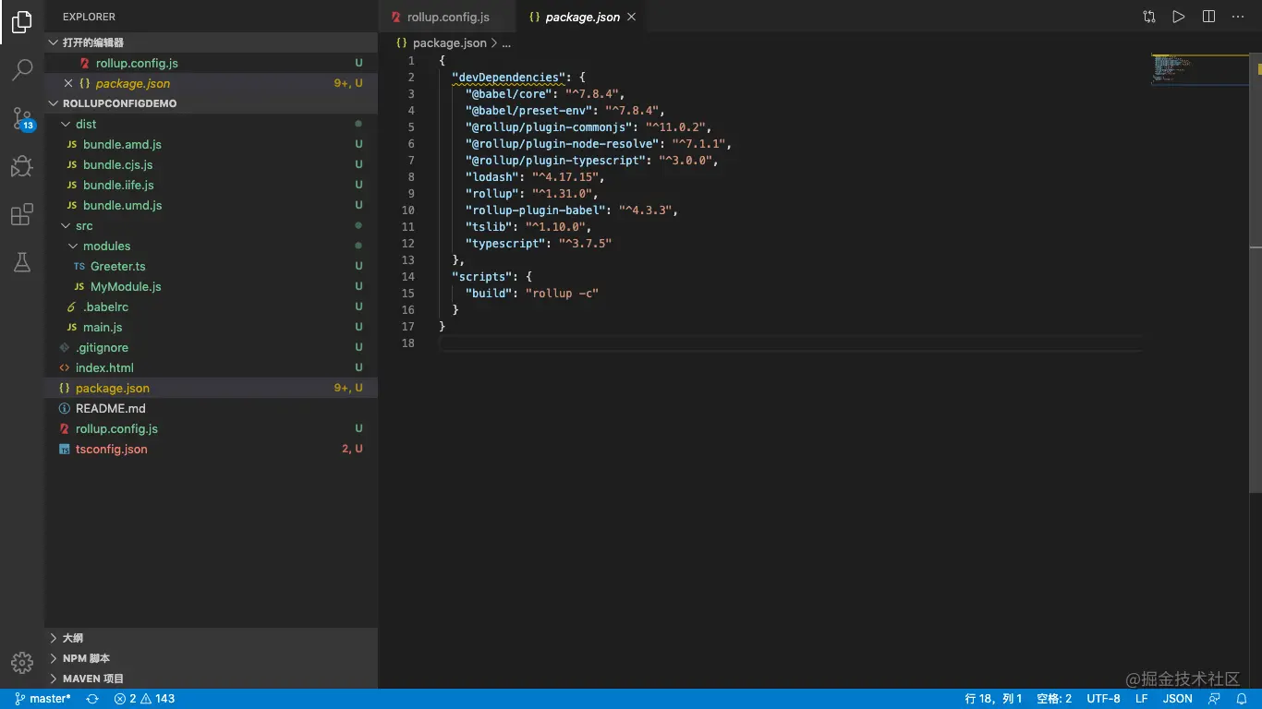Switch to rollup.config.js tab
1262x709 pixels.
(447, 17)
